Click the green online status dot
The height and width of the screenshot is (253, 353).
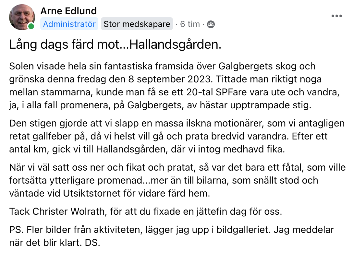31,26
